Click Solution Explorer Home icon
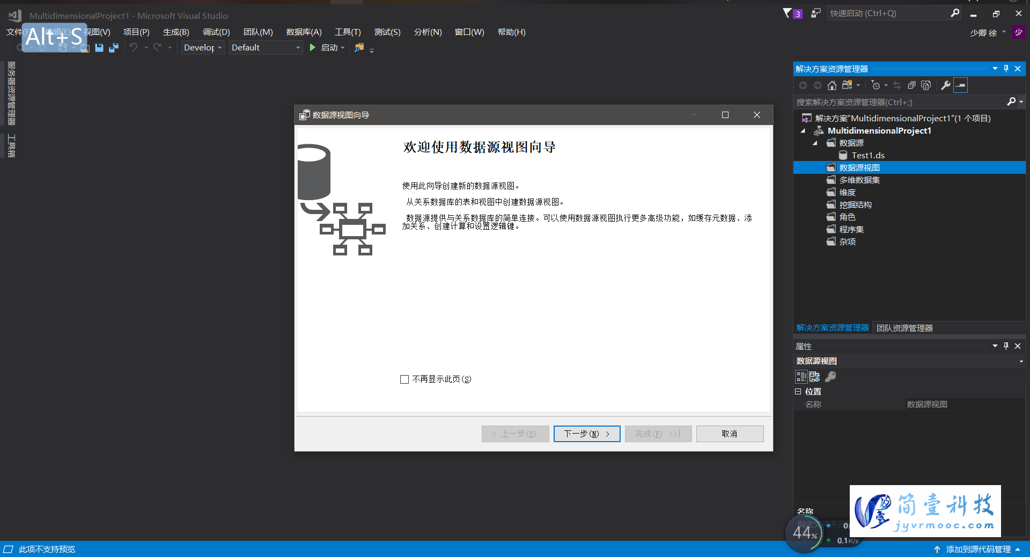 tap(832, 85)
